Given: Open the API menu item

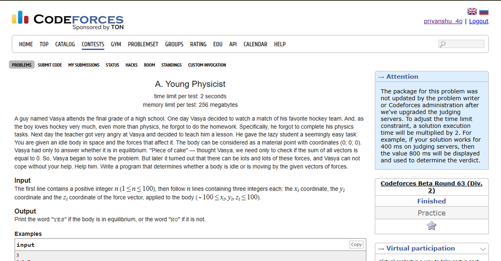Looking at the screenshot, I should coord(233,44).
